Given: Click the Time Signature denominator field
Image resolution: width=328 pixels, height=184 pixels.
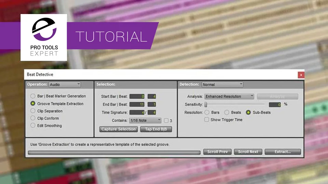Looking at the screenshot, I should 152,112.
